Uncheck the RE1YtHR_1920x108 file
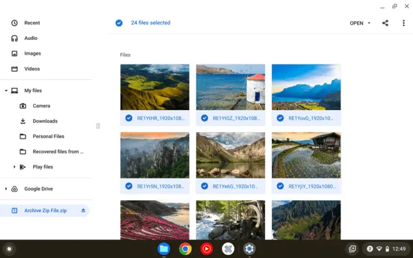 point(129,118)
